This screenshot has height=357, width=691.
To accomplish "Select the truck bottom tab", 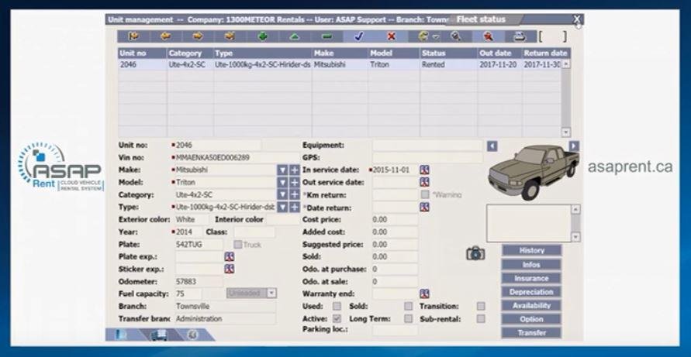I will [x=157, y=335].
